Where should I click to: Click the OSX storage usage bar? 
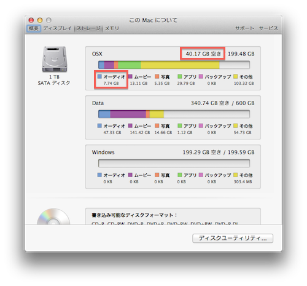[x=174, y=65]
